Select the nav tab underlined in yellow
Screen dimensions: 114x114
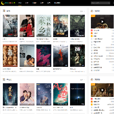pyautogui.click(x=20, y=3)
